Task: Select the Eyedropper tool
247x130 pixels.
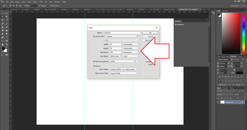Action: [x=7, y=20]
